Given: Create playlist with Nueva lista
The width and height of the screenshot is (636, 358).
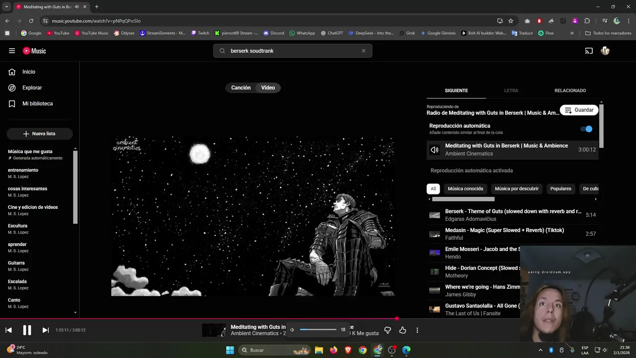Looking at the screenshot, I should [x=40, y=134].
